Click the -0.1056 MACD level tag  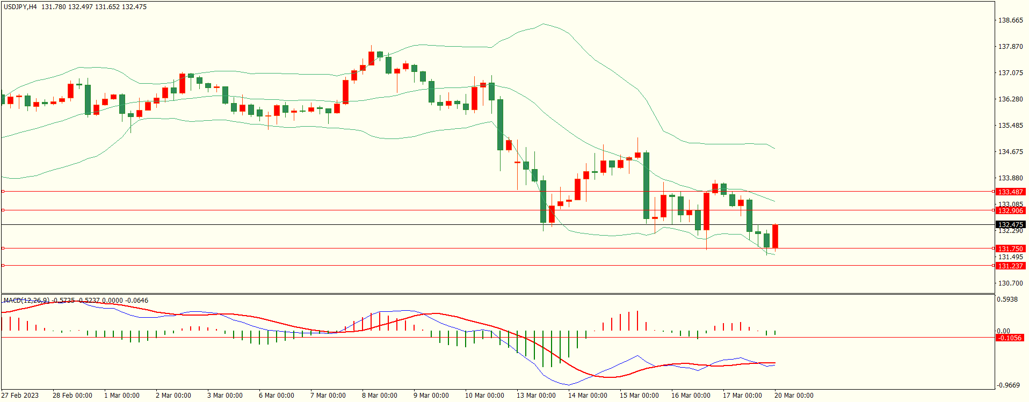pyautogui.click(x=1009, y=338)
